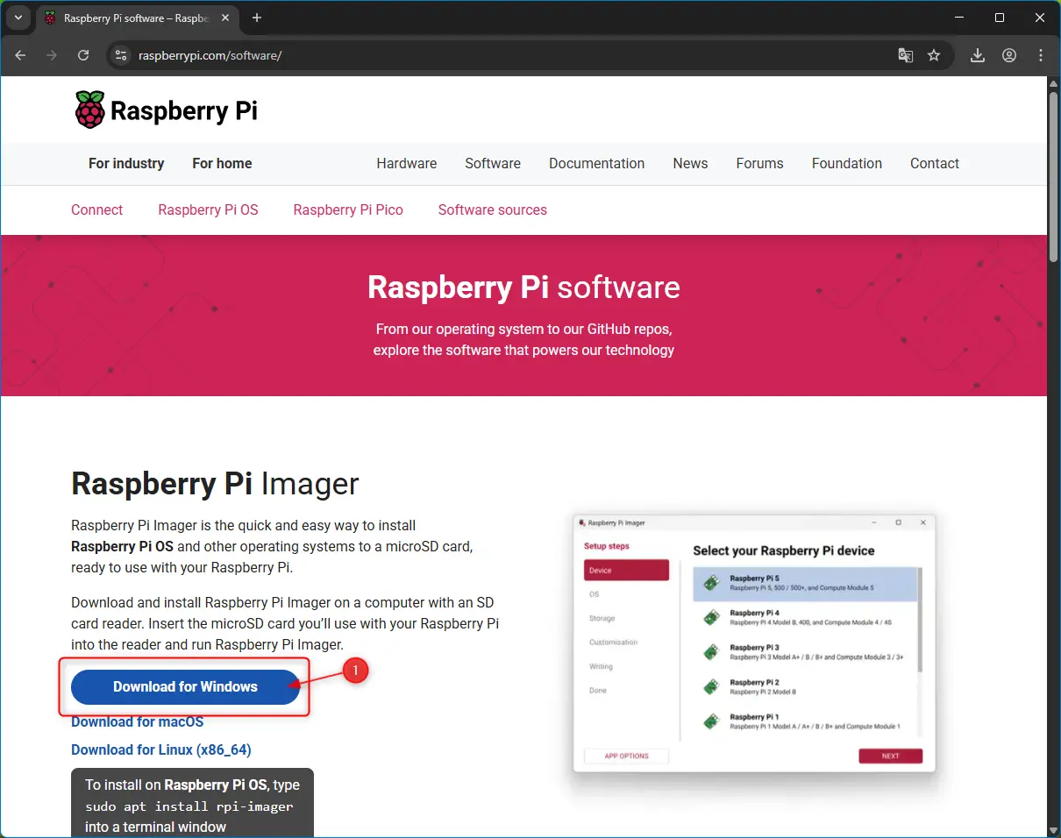Open the translate page icon

coord(906,55)
